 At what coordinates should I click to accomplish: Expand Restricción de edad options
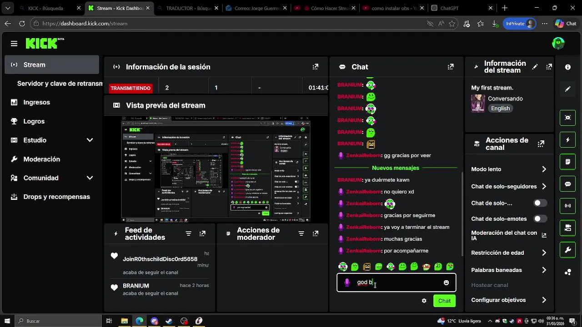[544, 253]
